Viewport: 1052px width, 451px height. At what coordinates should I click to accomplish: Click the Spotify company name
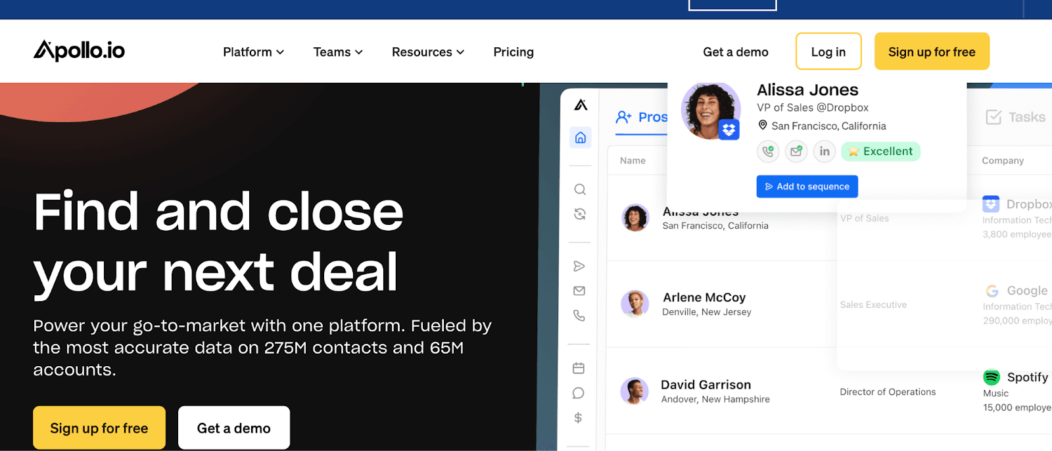pos(1028,377)
